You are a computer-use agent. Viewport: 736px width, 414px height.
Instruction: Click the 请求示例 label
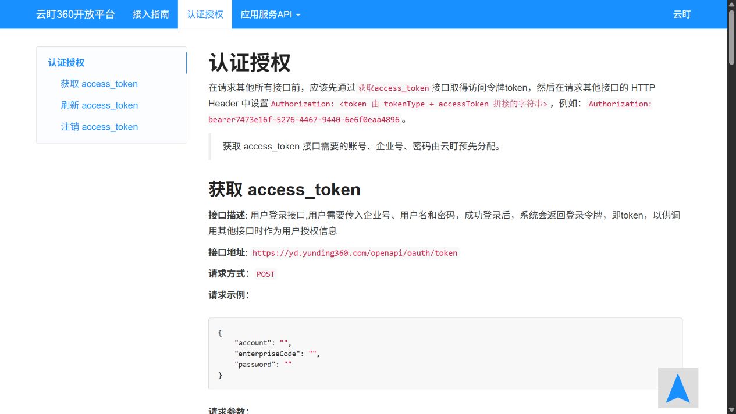coord(229,295)
